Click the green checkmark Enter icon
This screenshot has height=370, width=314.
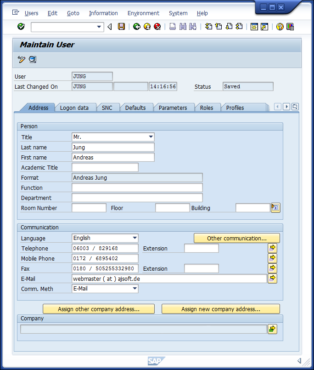[21, 27]
